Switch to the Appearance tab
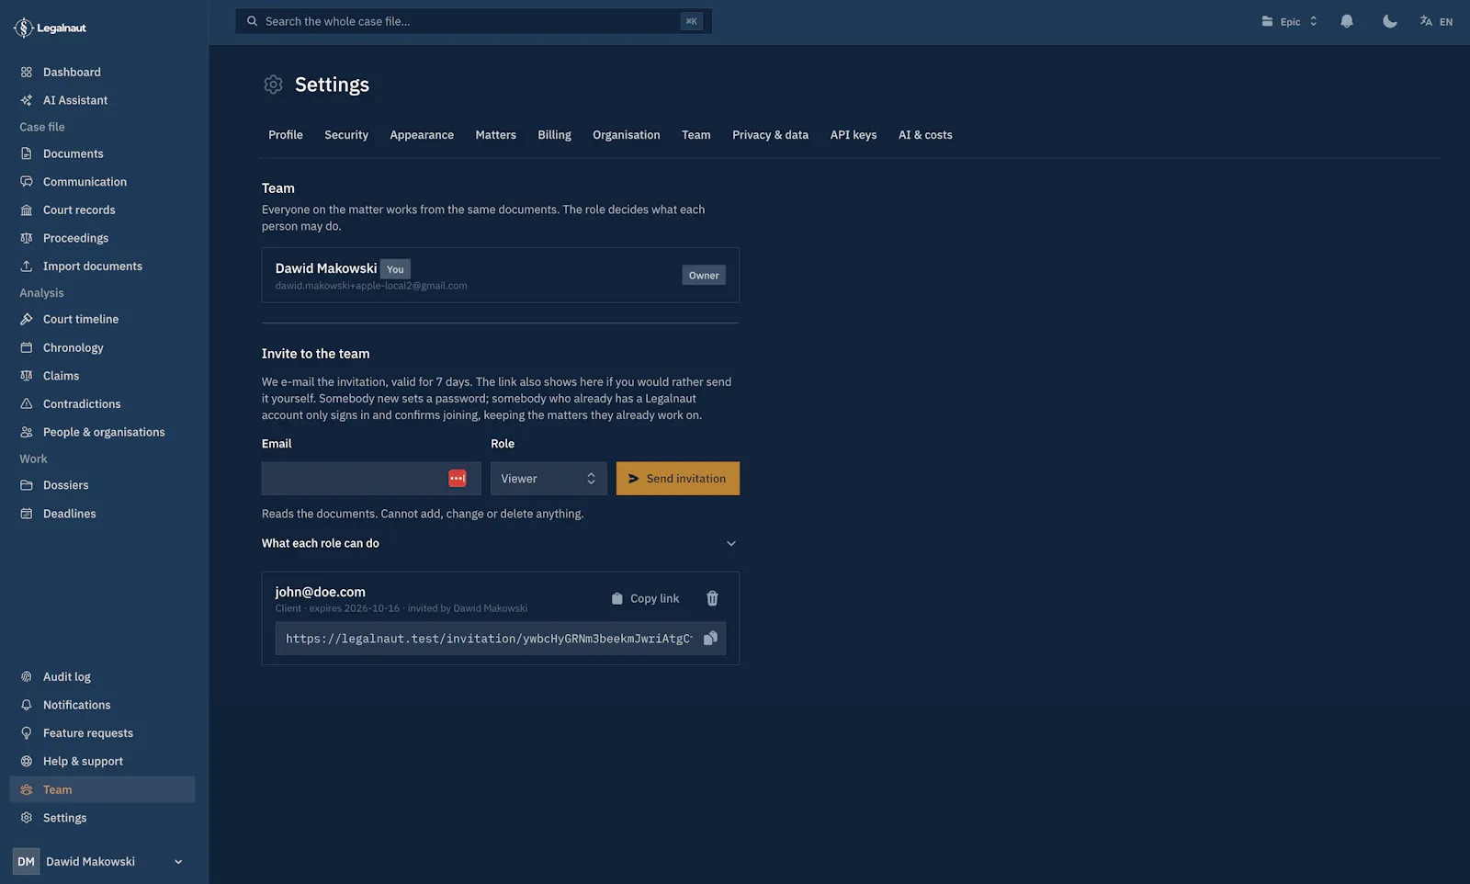The width and height of the screenshot is (1470, 884). coord(422,135)
